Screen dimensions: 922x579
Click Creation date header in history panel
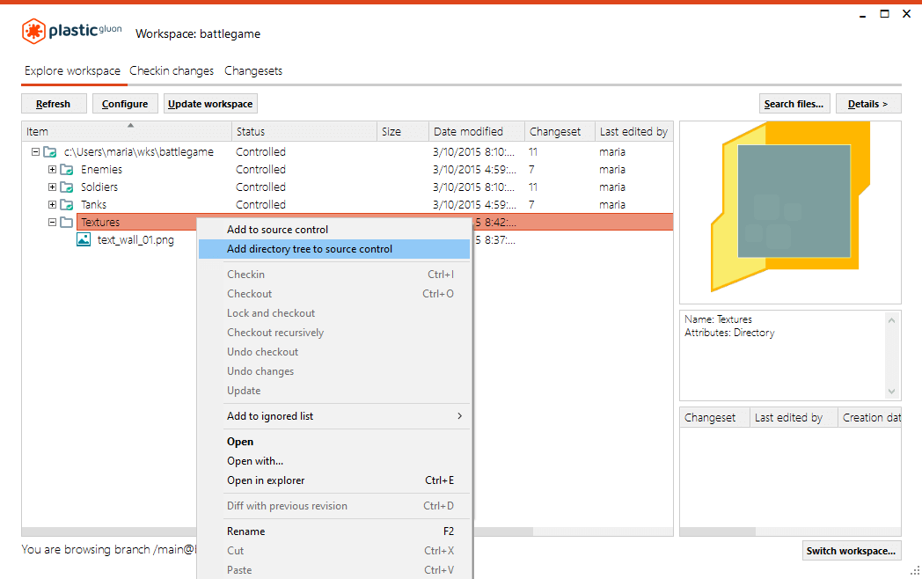[x=870, y=418]
